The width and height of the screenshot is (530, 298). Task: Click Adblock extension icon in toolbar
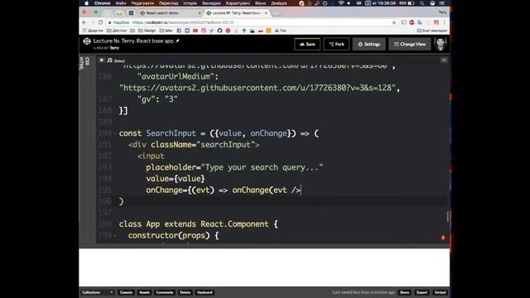pos(412,22)
